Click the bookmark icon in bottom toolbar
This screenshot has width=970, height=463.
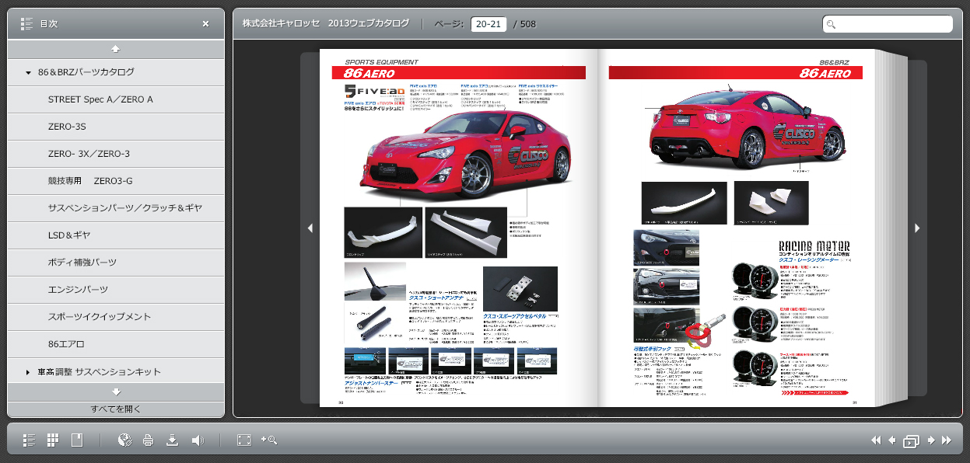[76, 440]
